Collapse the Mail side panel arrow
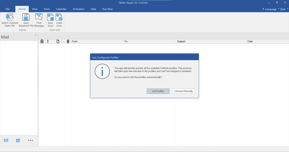 click(x=36, y=35)
